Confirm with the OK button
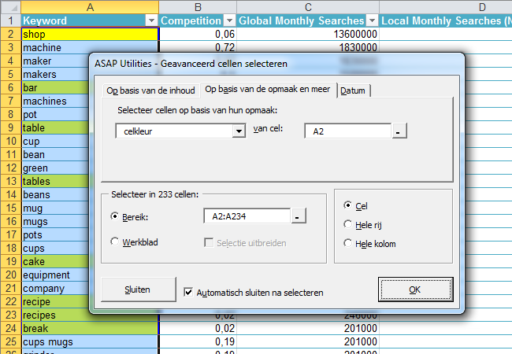 [415, 289]
